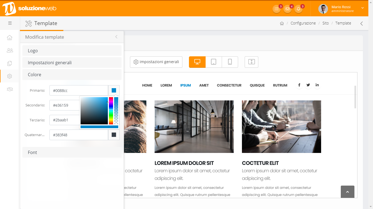Switch to mobile phone preview mode

pyautogui.click(x=230, y=62)
